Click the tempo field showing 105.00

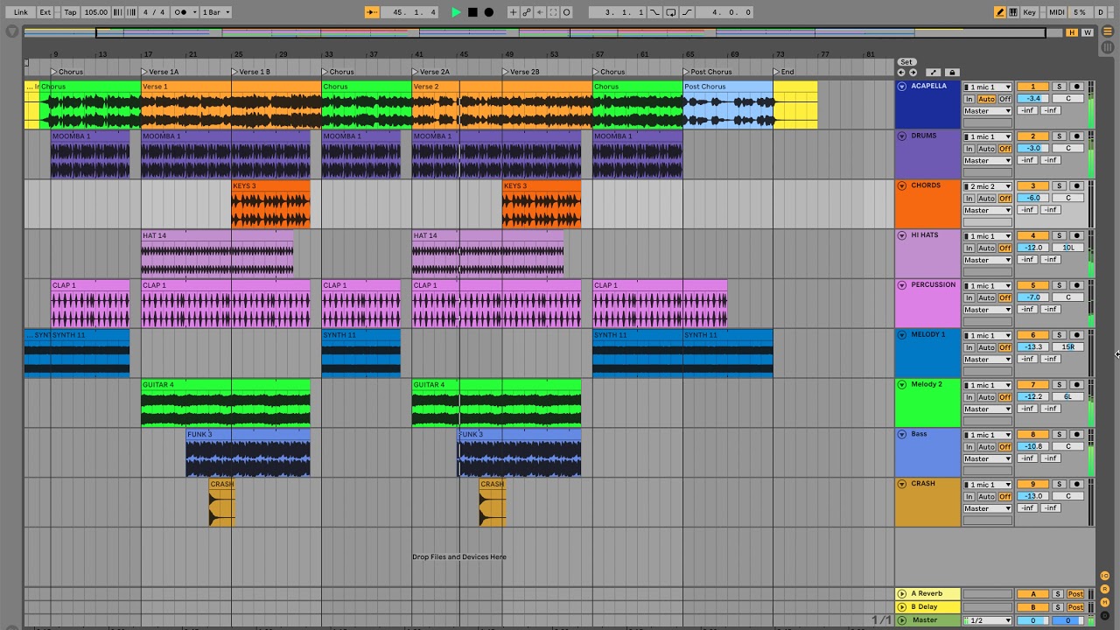click(95, 12)
